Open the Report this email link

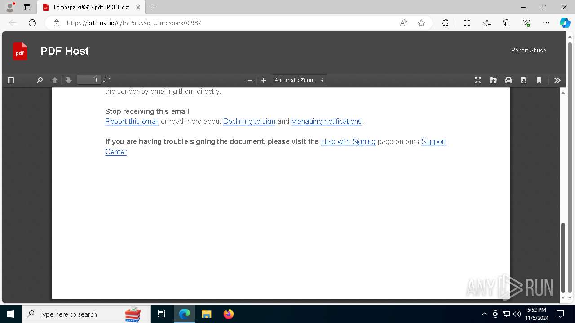click(x=132, y=122)
